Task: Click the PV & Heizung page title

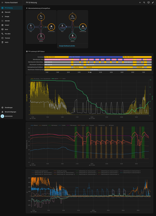Action: (31, 3)
